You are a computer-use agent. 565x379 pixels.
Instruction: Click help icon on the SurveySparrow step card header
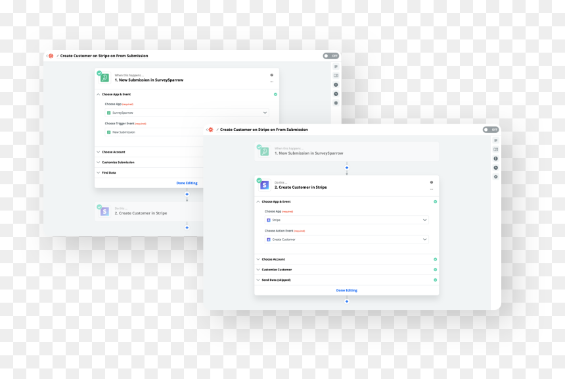click(x=272, y=75)
